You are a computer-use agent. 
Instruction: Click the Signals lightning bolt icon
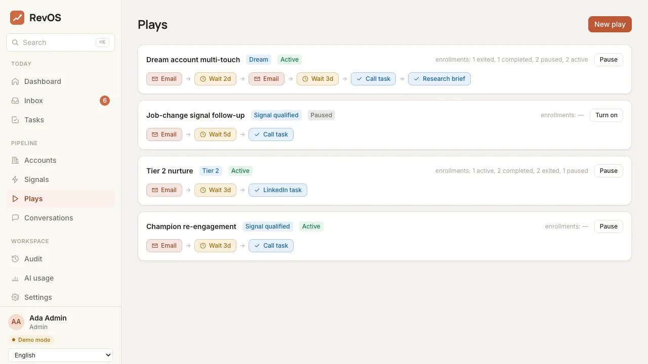coord(15,179)
